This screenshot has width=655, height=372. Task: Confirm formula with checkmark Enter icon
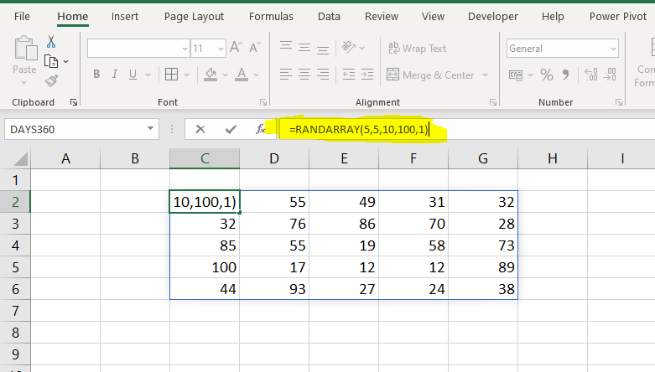click(231, 129)
